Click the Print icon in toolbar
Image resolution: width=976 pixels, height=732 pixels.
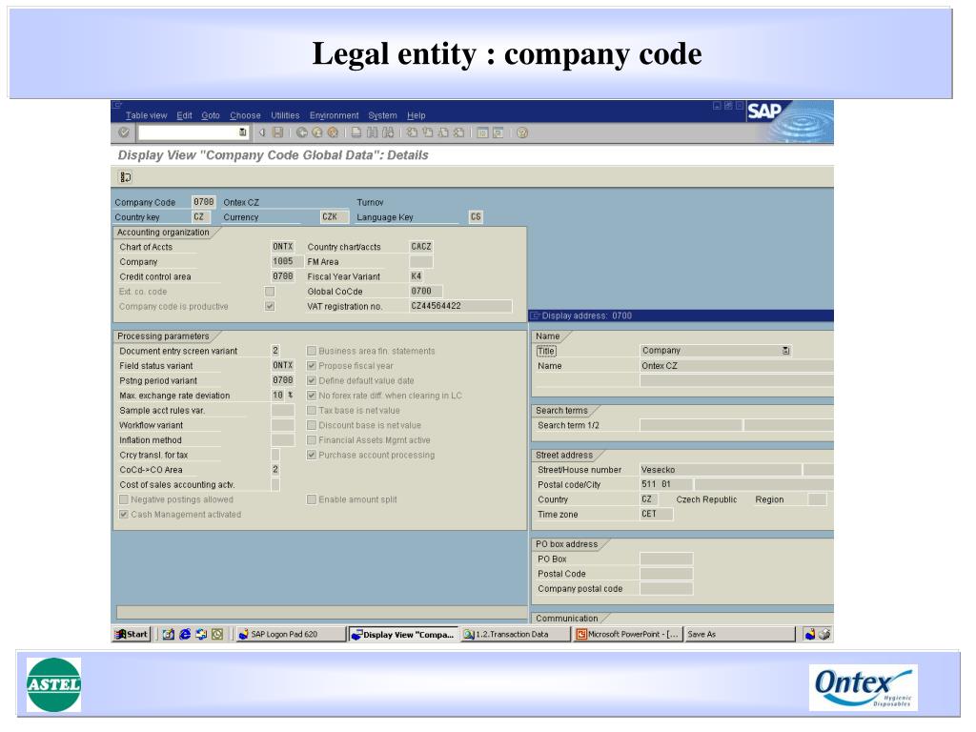[356, 132]
